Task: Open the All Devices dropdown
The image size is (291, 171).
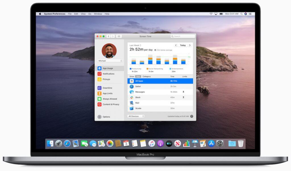Action: 136,116
